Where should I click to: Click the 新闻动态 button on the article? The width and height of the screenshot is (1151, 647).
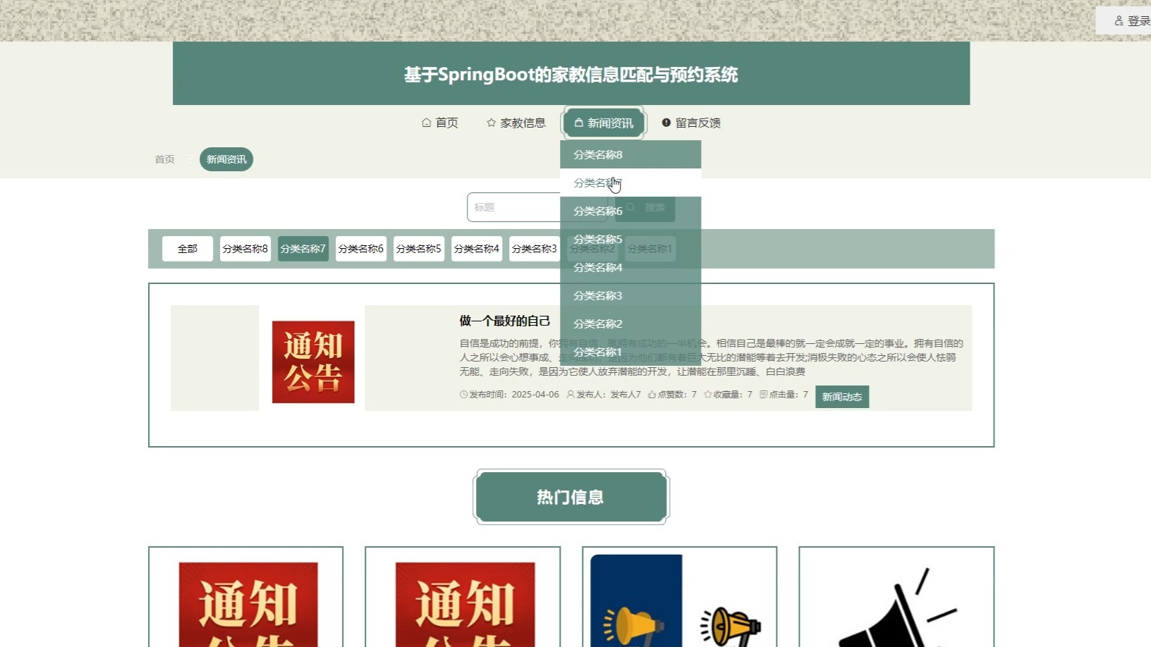coord(842,396)
